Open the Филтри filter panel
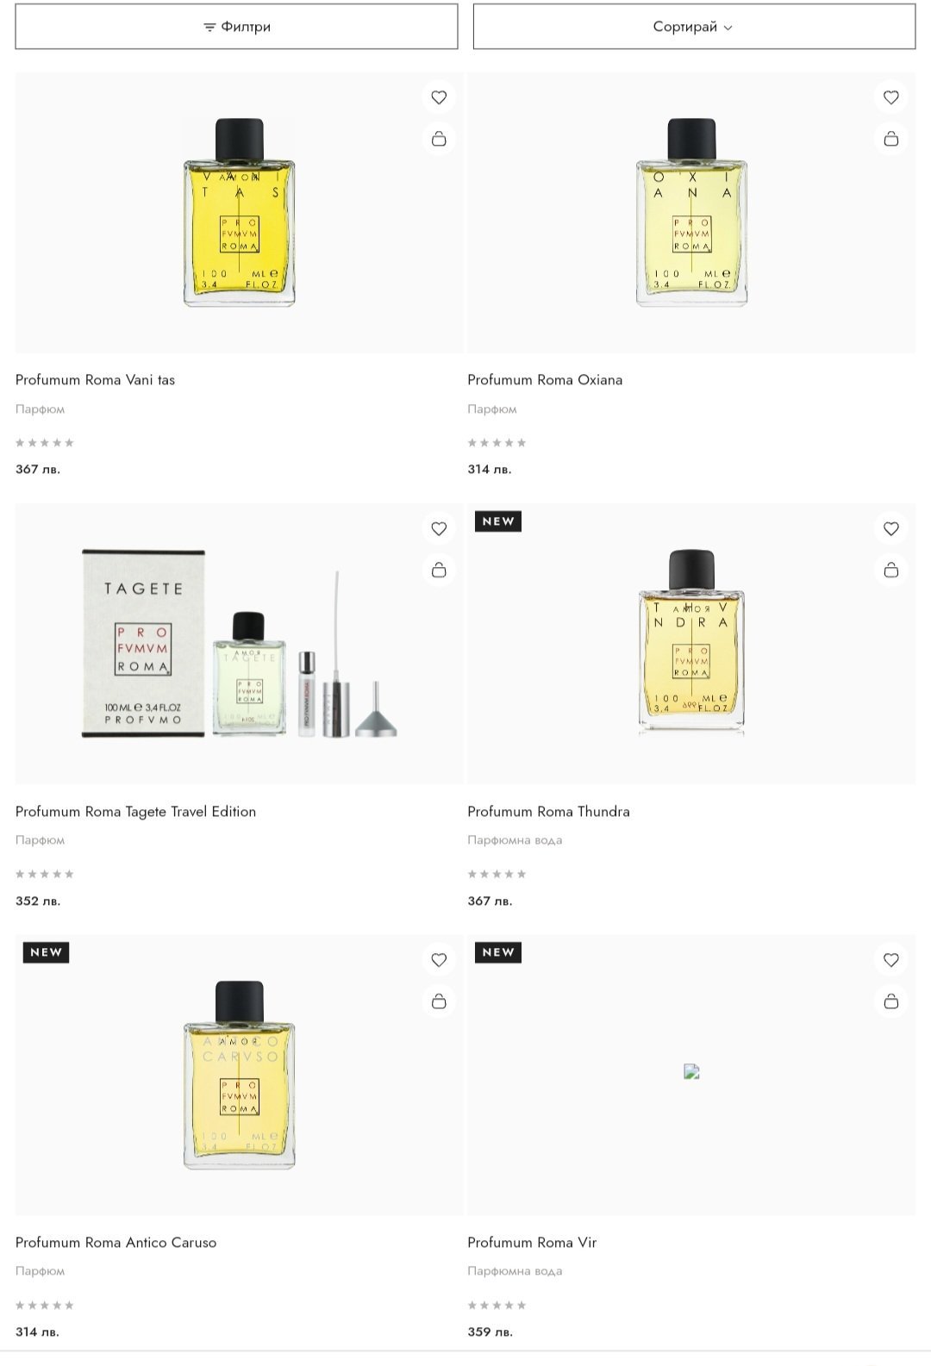The height and width of the screenshot is (1366, 931). (x=236, y=27)
